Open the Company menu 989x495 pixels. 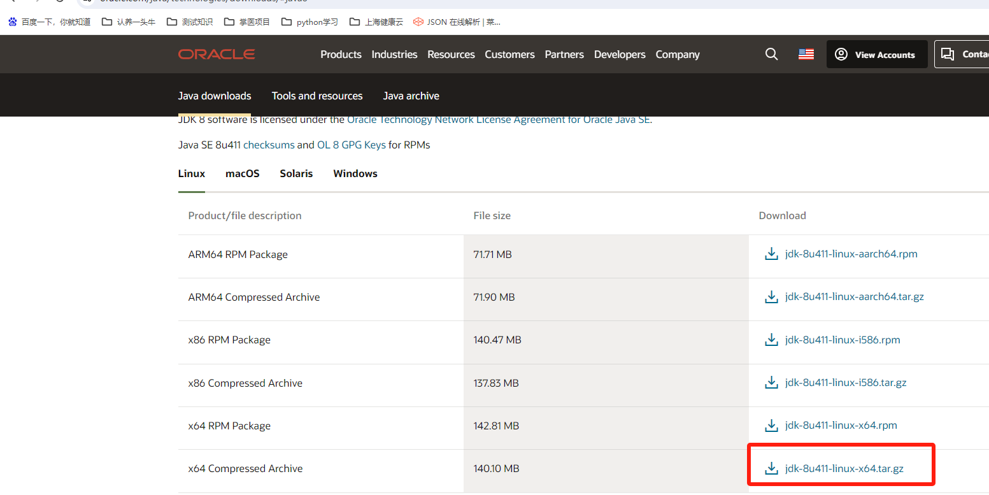point(678,55)
